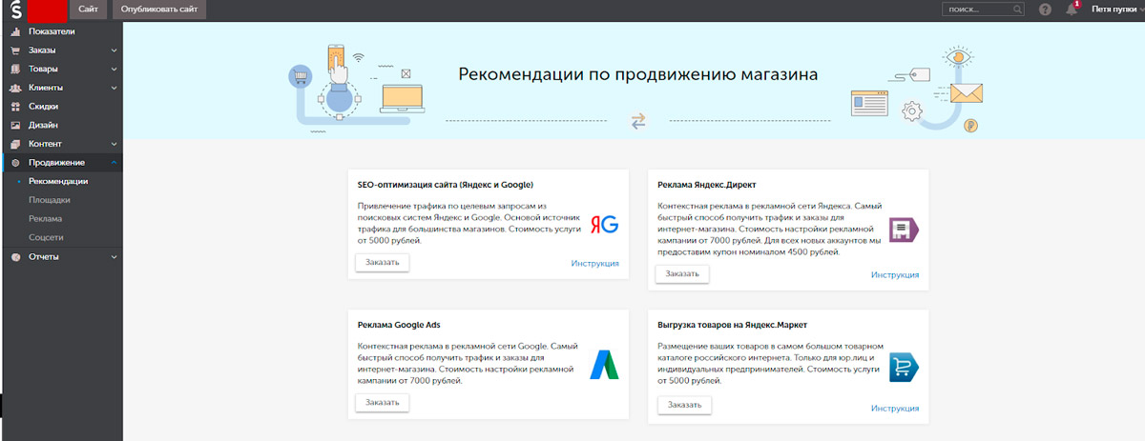
Task: Click Опубликовать сайт in top bar
Action: (x=159, y=10)
